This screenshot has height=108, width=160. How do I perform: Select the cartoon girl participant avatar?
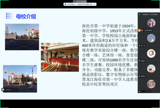click(151, 53)
